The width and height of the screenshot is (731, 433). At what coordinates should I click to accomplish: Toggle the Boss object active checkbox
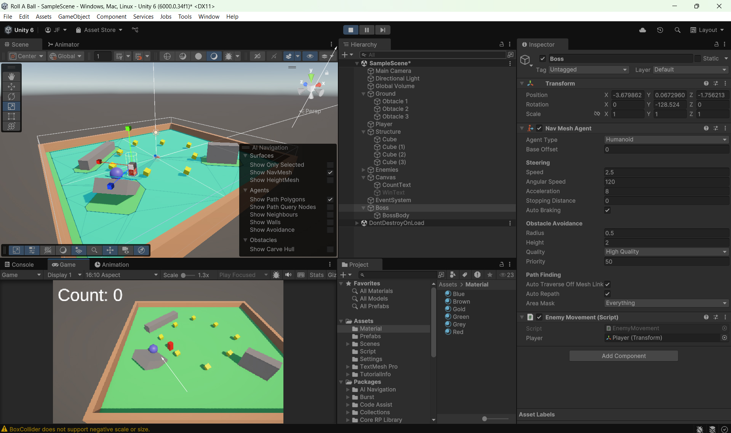pyautogui.click(x=543, y=59)
